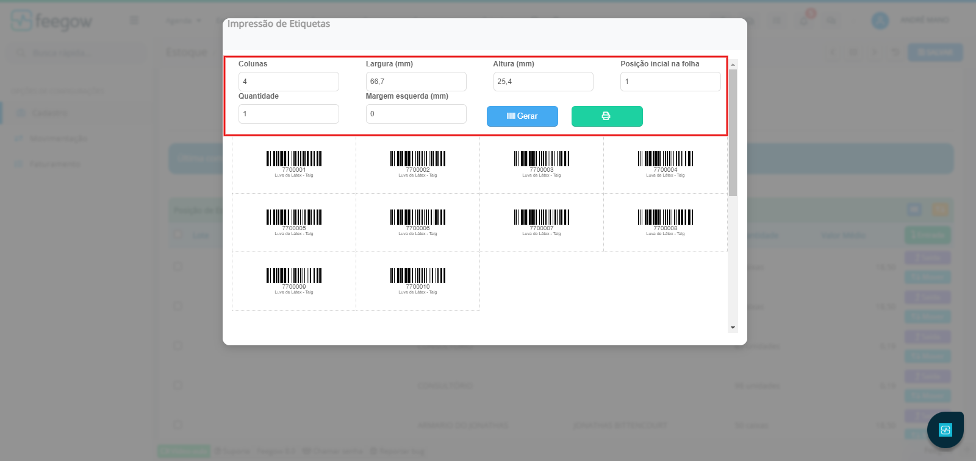Select barcode label 7700006

(x=418, y=223)
